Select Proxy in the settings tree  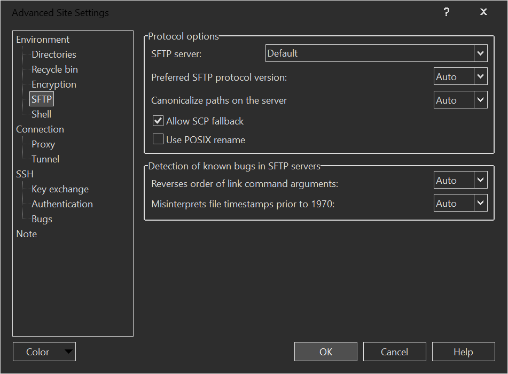coord(43,144)
